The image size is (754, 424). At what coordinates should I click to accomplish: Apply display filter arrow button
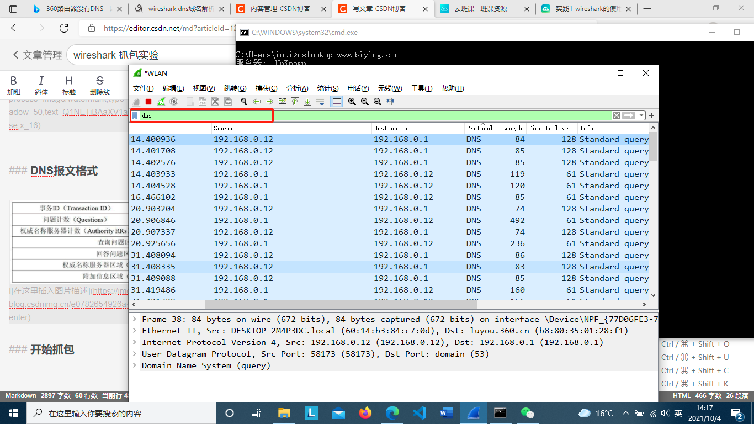click(x=629, y=115)
